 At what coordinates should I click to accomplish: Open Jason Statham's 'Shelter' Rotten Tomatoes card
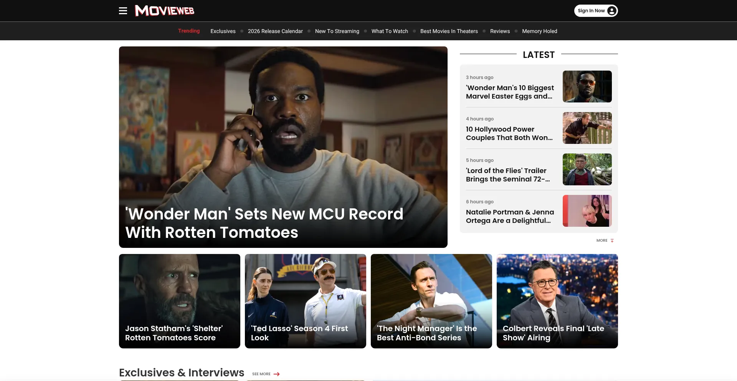coord(180,301)
